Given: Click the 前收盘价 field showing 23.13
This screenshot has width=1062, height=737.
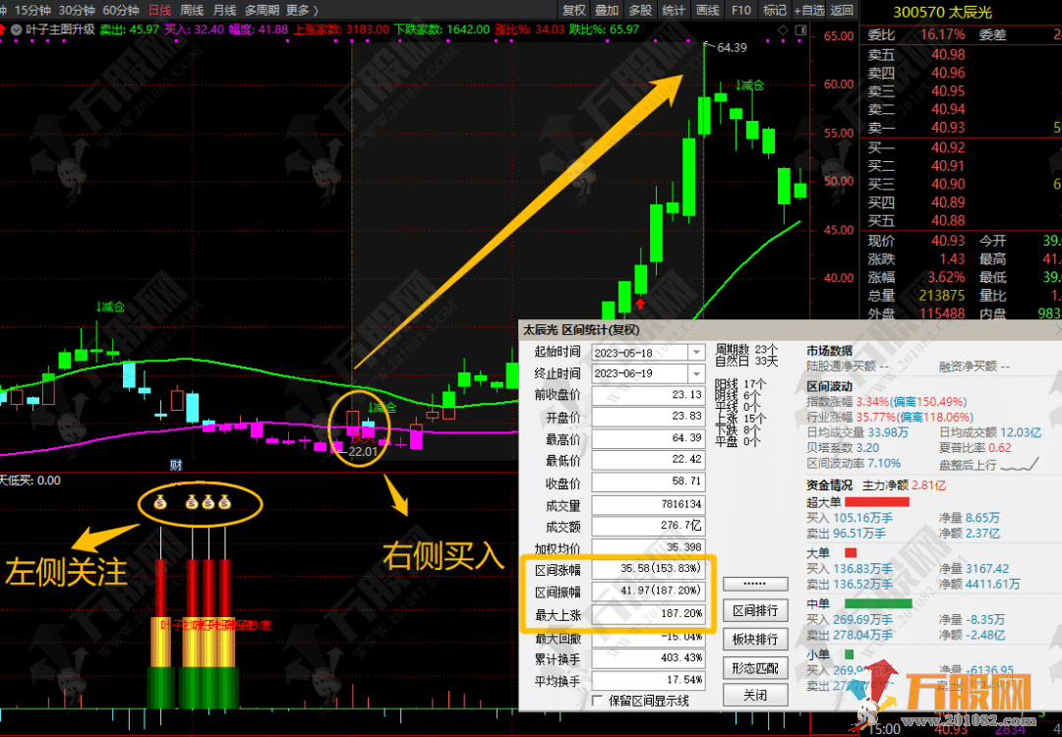Looking at the screenshot, I should click(648, 395).
